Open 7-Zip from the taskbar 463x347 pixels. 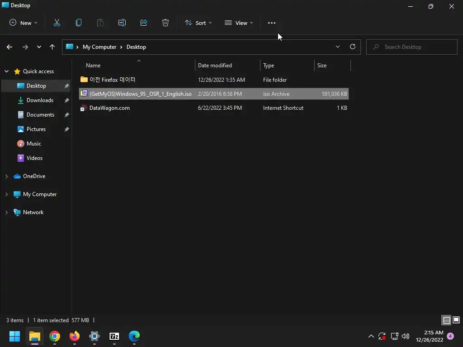pyautogui.click(x=114, y=336)
